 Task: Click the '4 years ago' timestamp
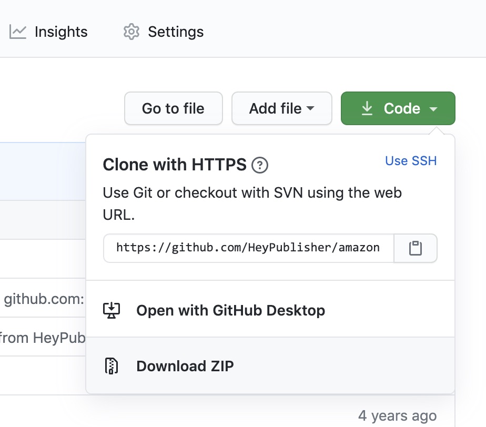397,416
